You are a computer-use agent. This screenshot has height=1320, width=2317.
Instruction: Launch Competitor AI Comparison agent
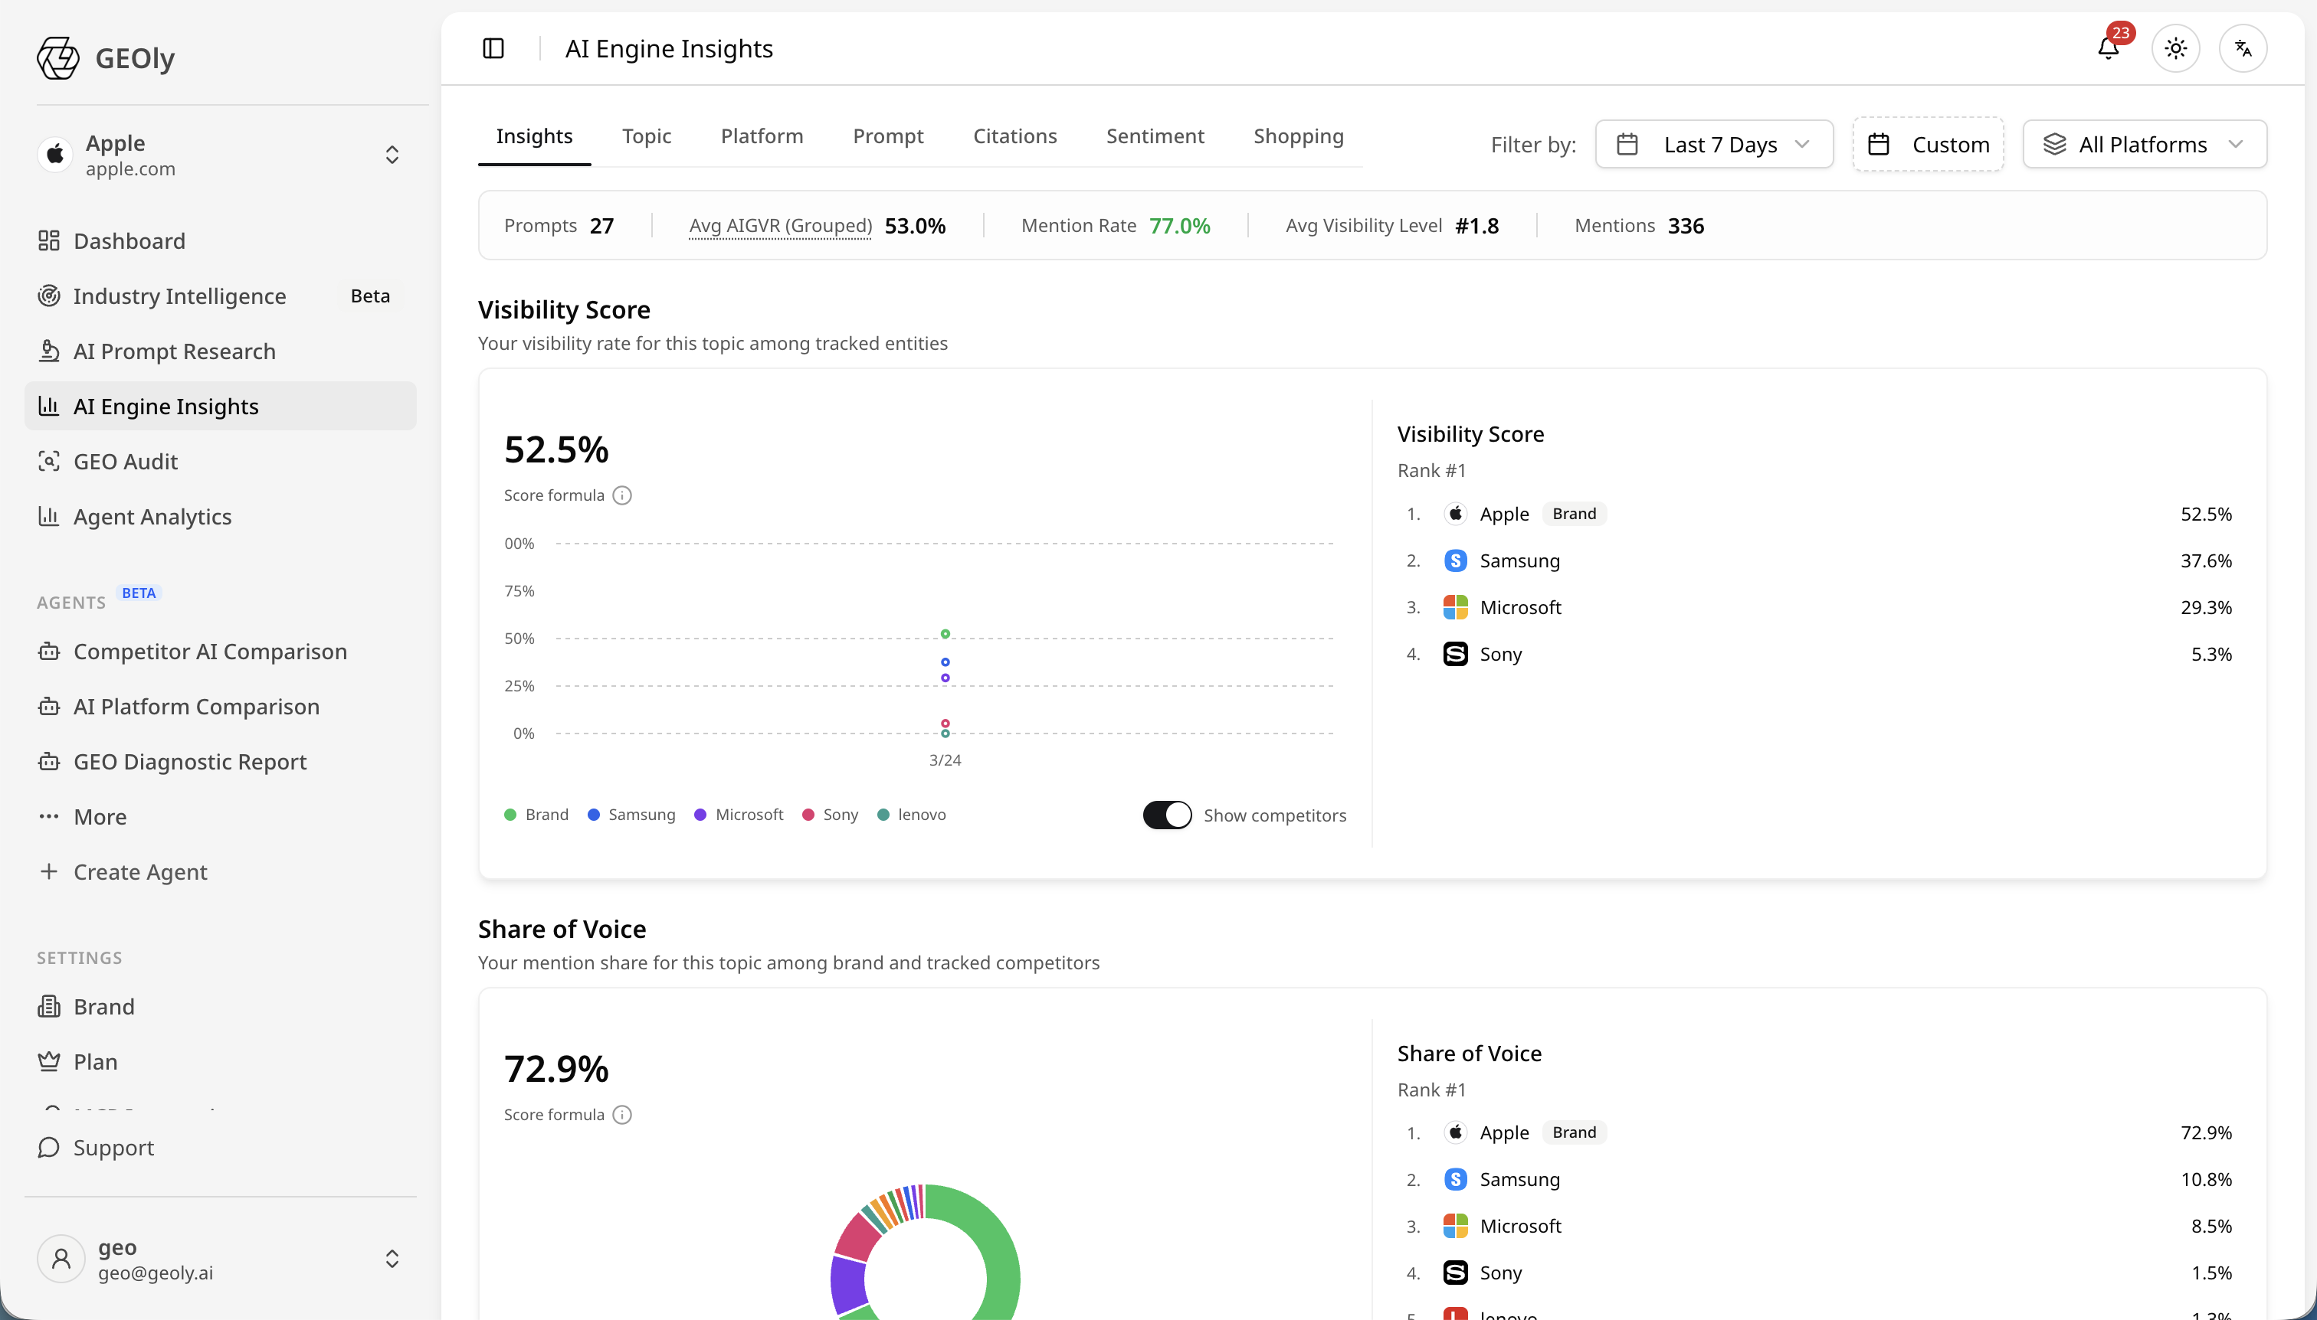click(x=221, y=651)
